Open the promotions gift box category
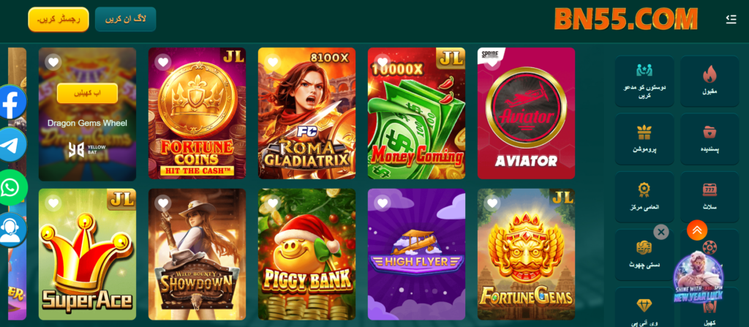This screenshot has width=749, height=327. click(x=644, y=139)
